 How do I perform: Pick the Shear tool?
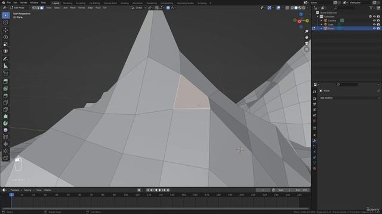click(x=5, y=151)
